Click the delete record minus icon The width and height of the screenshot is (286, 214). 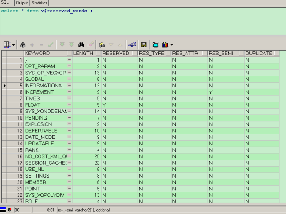[41, 45]
